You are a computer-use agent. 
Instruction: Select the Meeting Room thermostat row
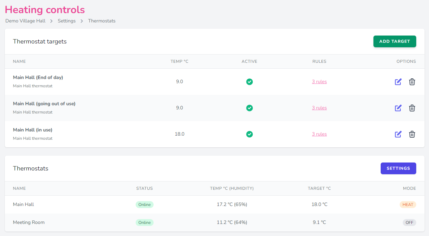29,222
